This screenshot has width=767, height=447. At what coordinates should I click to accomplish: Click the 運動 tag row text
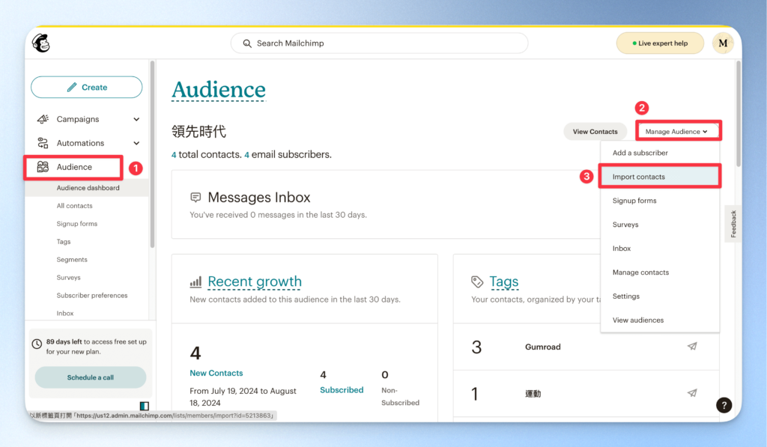(533, 394)
